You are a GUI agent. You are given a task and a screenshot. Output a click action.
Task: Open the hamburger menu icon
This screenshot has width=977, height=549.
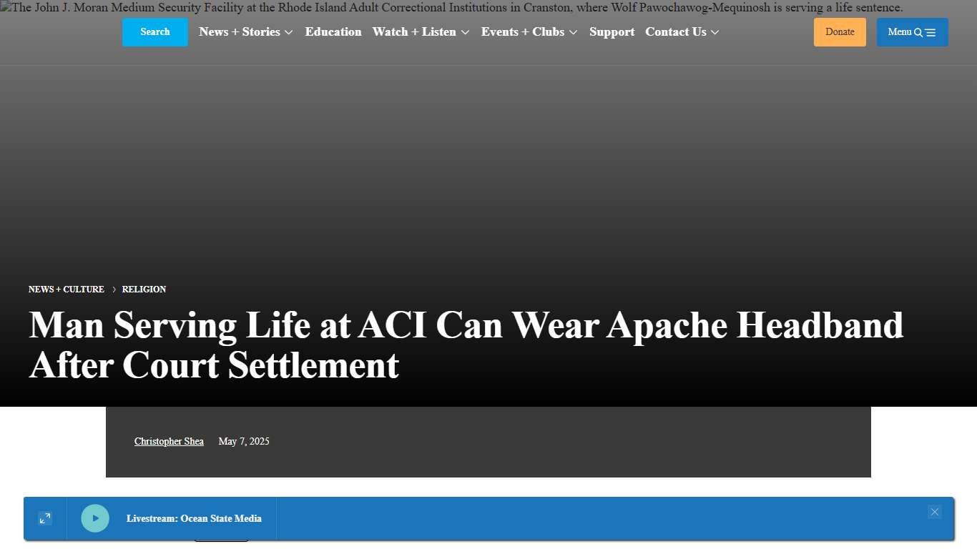coord(931,32)
